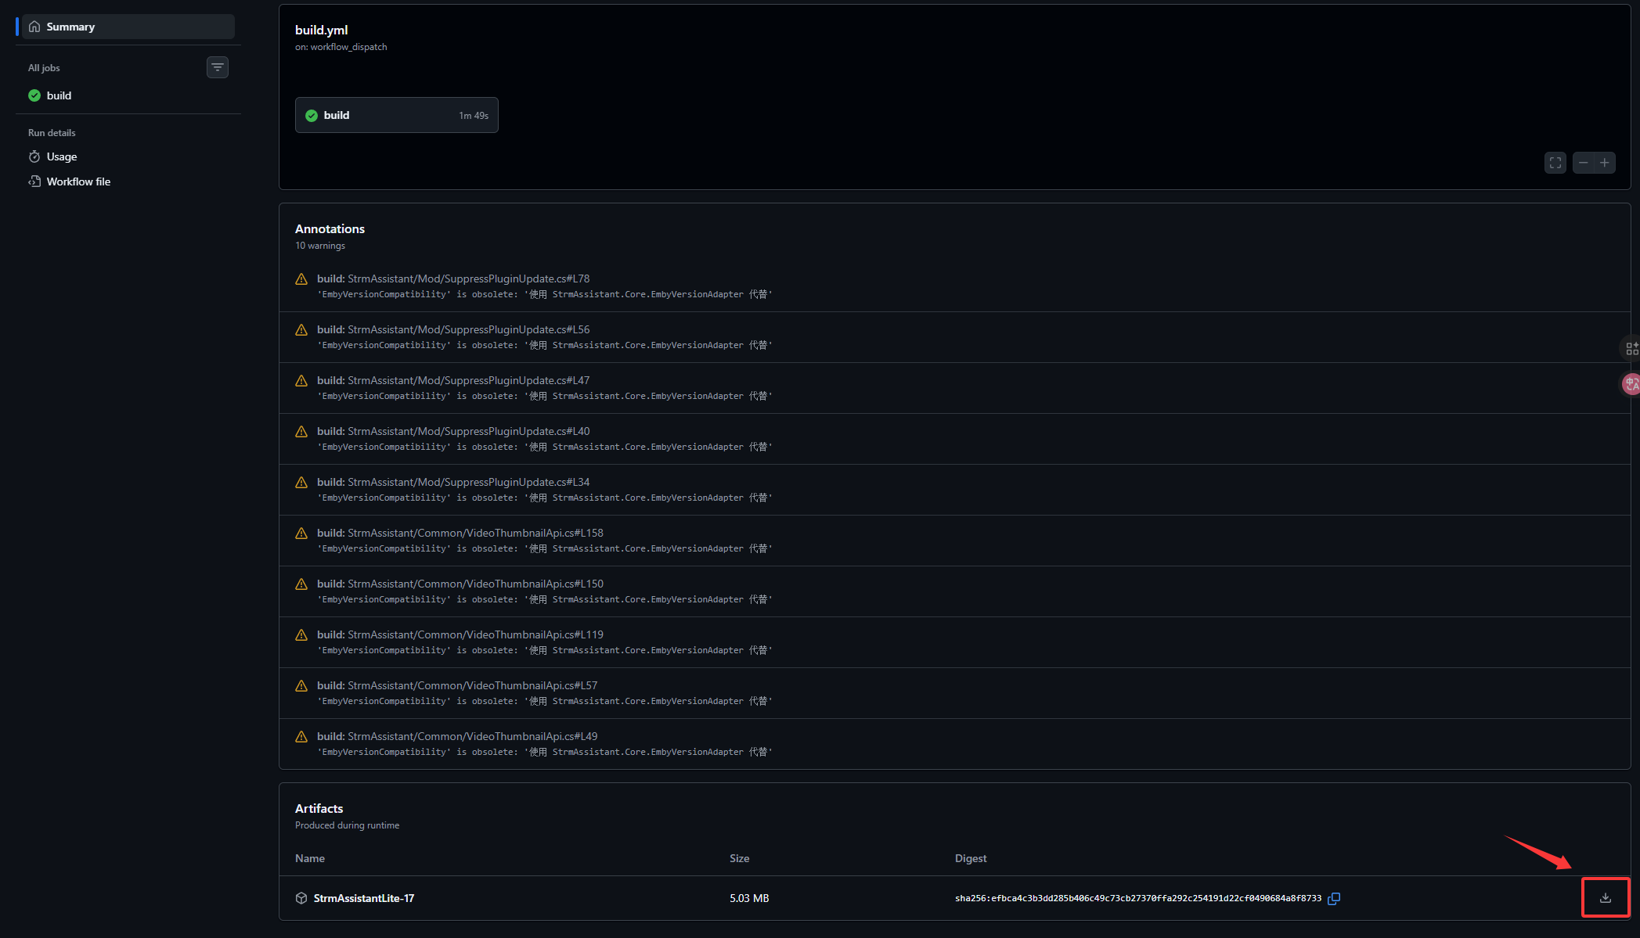
Task: Open the Summary tab in sidebar
Action: (x=70, y=27)
